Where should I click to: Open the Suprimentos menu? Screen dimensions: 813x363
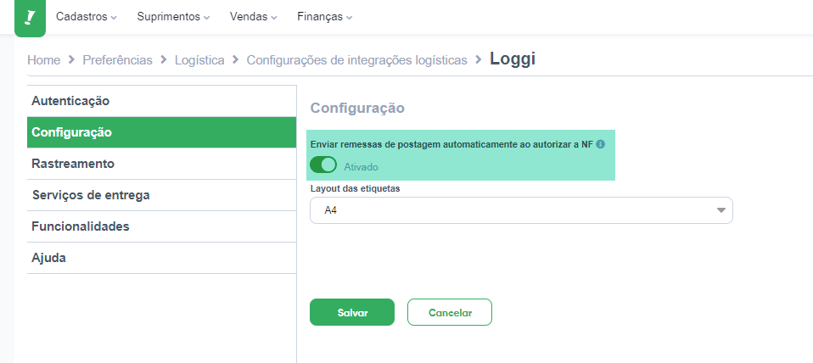point(173,17)
